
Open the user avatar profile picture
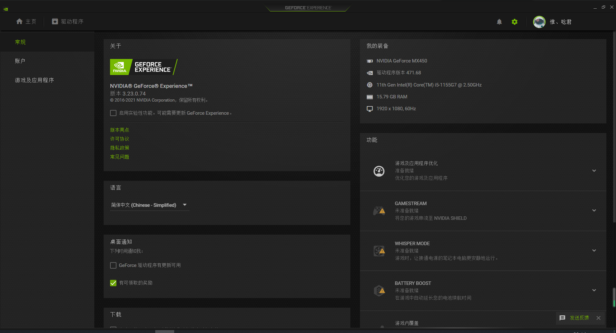click(539, 22)
